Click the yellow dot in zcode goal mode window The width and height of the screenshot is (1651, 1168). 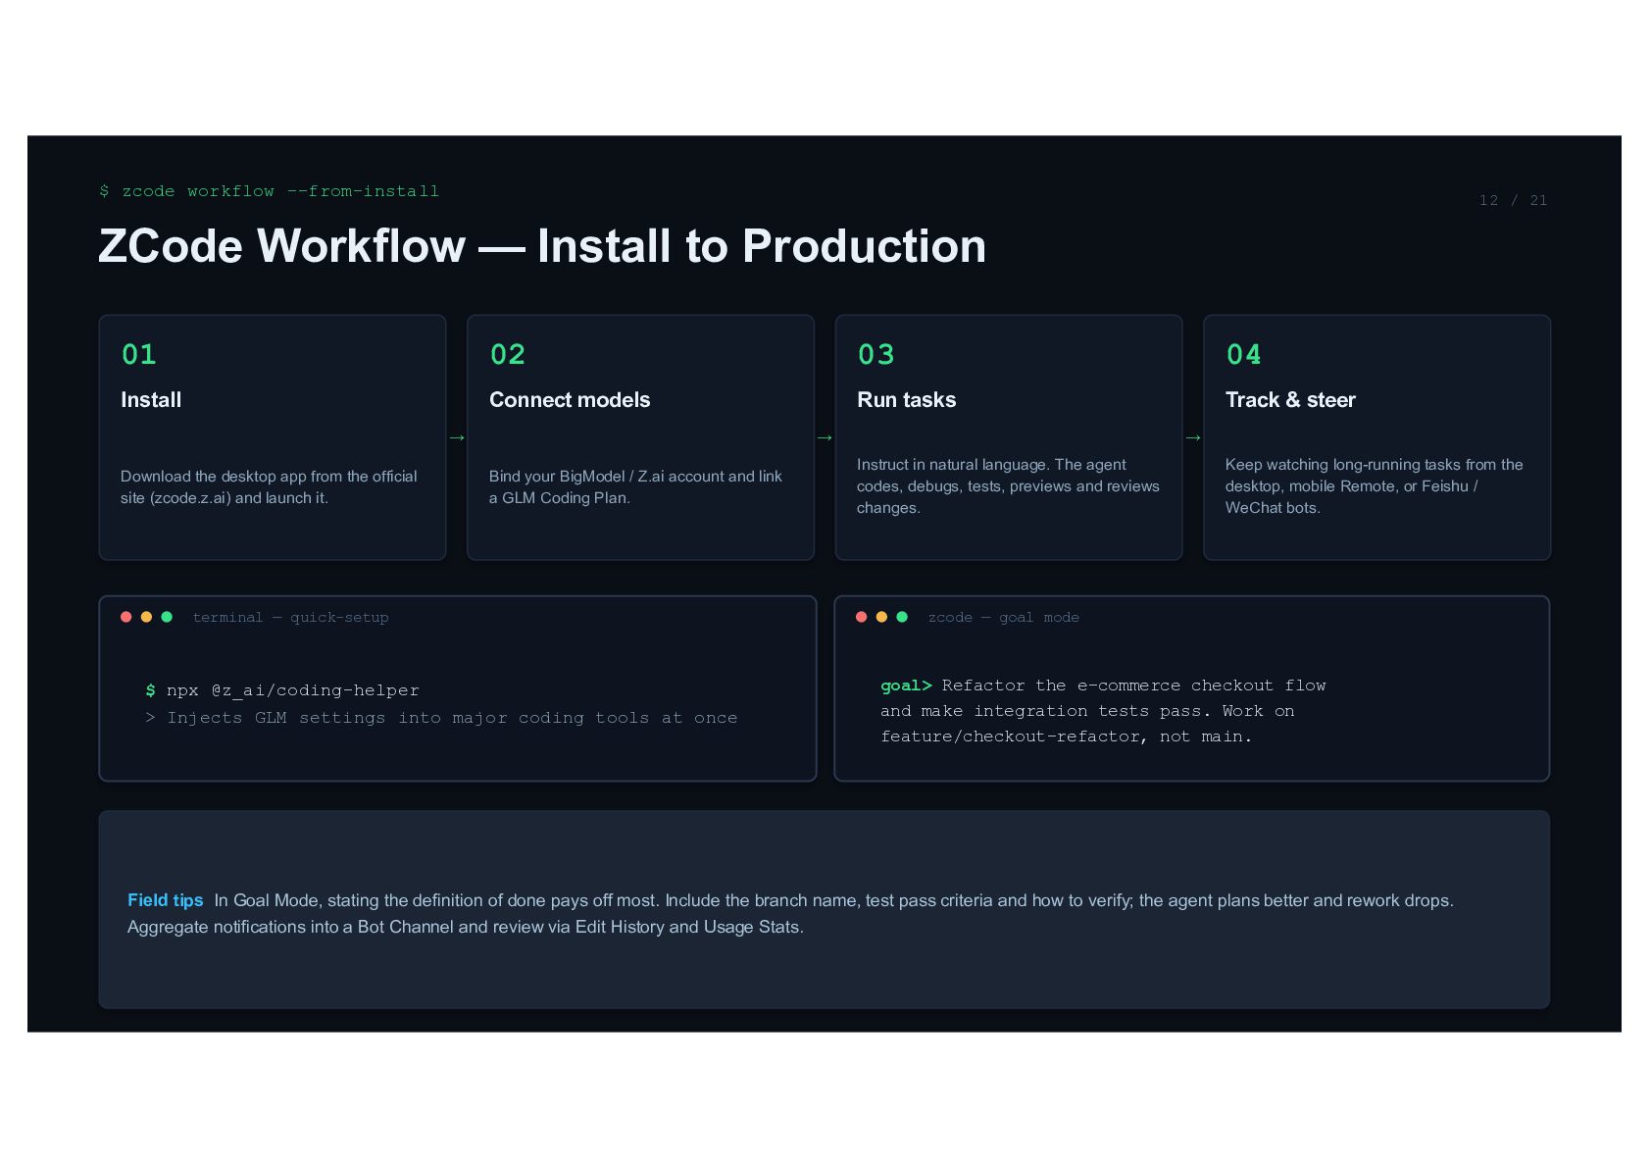click(x=881, y=617)
